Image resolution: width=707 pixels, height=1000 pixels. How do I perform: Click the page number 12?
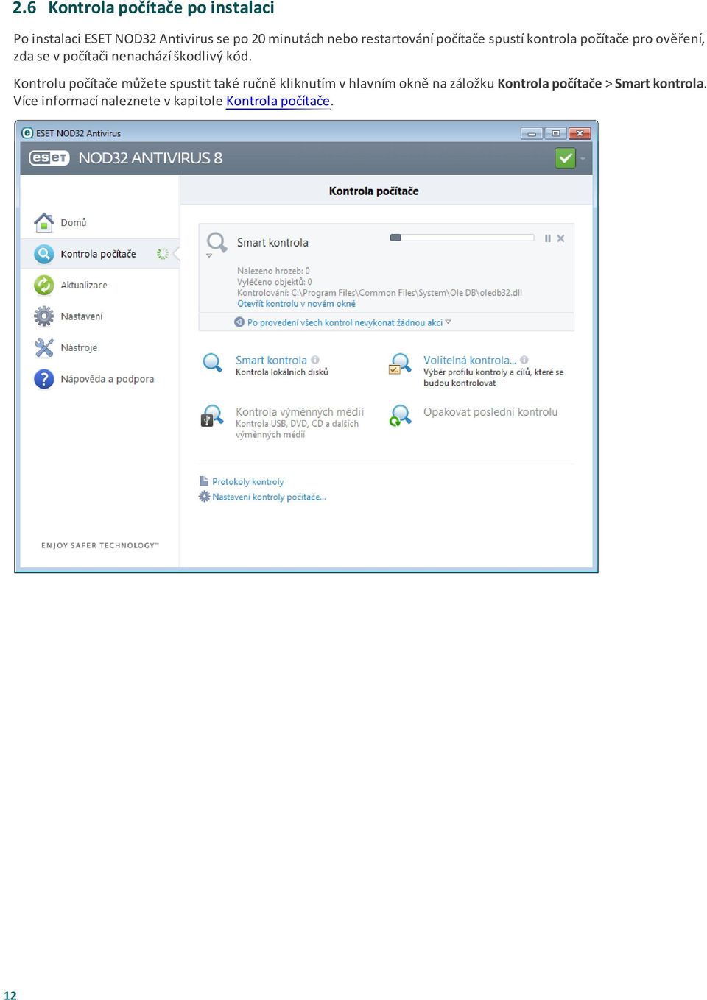point(10,995)
